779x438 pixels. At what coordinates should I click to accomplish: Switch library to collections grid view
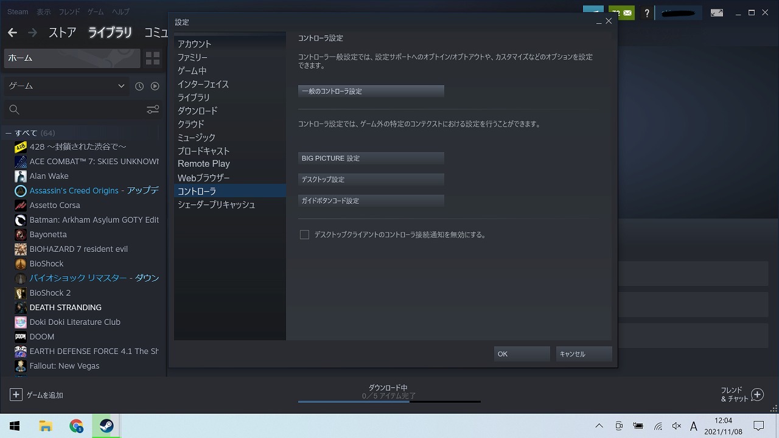click(x=153, y=58)
